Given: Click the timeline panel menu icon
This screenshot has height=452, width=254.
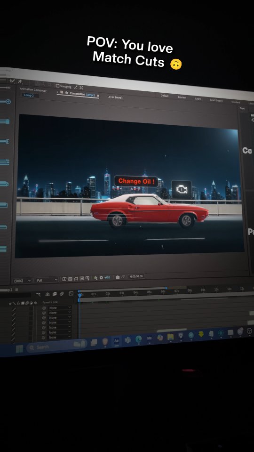Looking at the screenshot, I should tap(16, 290).
